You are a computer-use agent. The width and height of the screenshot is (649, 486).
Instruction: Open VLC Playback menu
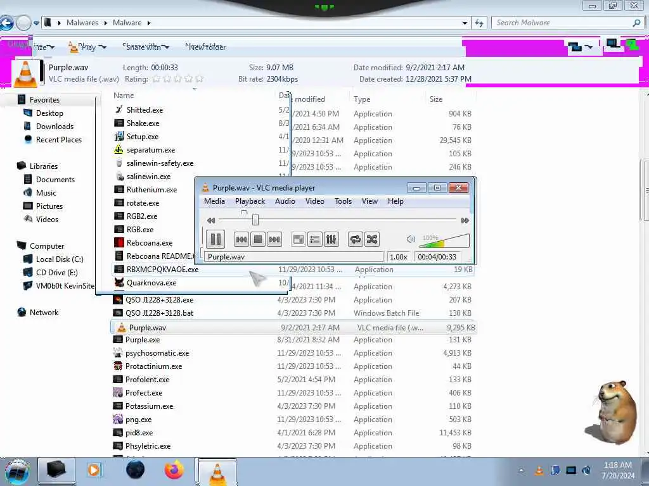coord(250,201)
